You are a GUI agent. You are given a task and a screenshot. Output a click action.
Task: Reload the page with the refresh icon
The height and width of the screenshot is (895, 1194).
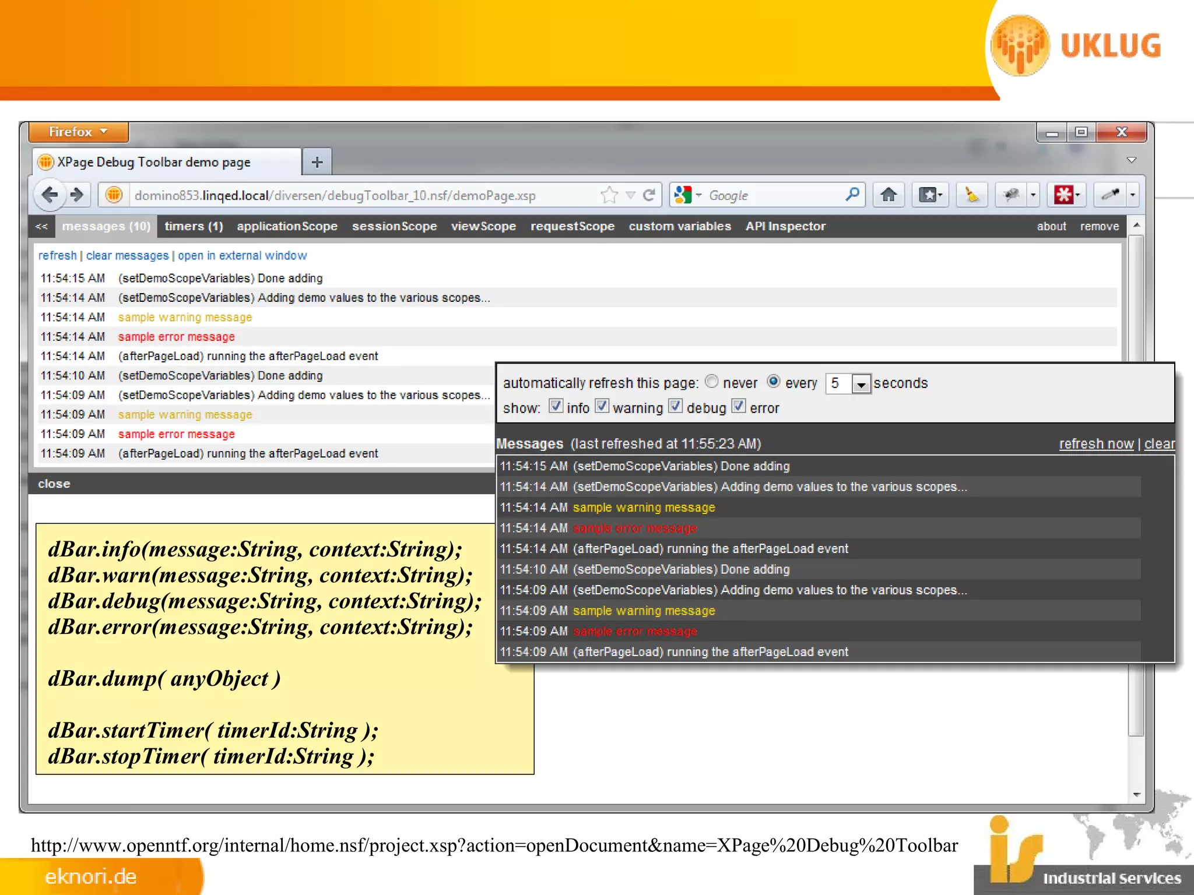click(x=648, y=195)
